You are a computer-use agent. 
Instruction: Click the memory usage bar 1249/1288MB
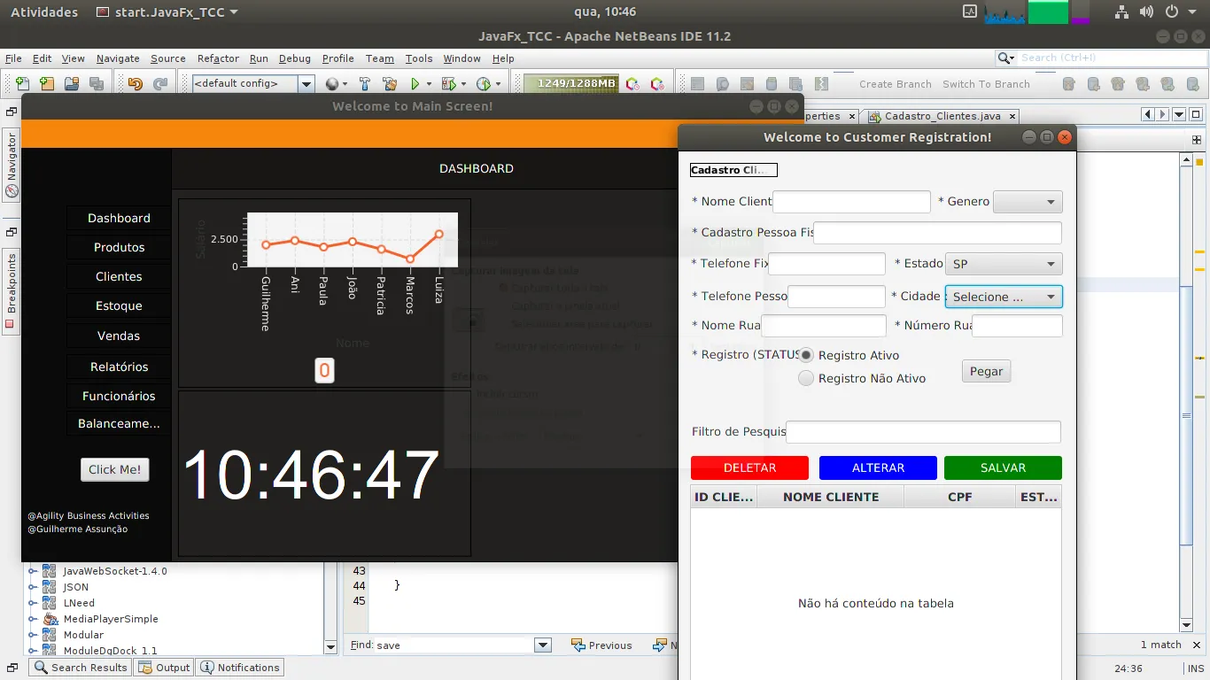coord(571,84)
